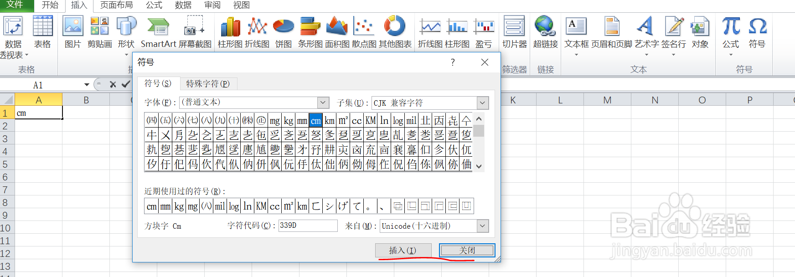Insert a 折线图 line chart

[257, 32]
